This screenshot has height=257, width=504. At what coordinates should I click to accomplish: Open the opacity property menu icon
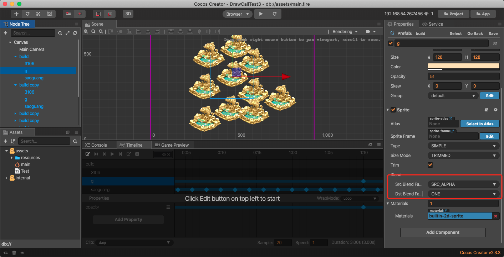(168, 207)
